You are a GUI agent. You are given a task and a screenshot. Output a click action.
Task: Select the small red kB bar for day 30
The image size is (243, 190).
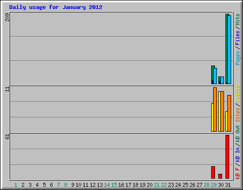point(220,176)
